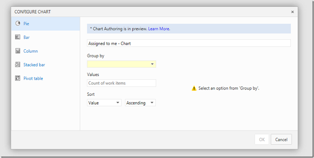This screenshot has width=314, height=158.
Task: Click the Bar chart icon
Action: coord(18,37)
